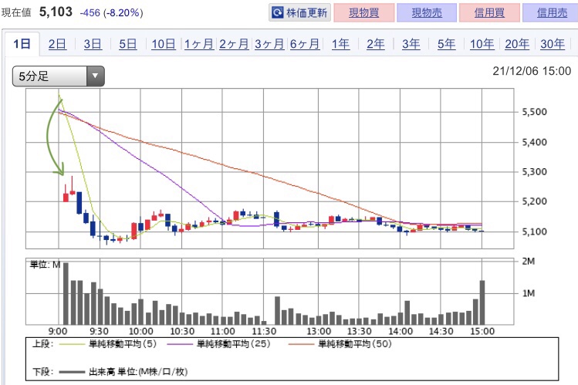Switch to the 2年 chart tab
This screenshot has height=385, width=578.
pos(376,44)
